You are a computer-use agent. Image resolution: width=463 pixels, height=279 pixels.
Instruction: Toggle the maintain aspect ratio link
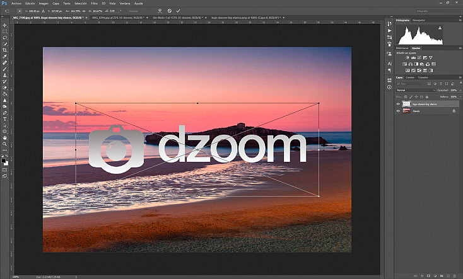tap(84, 11)
